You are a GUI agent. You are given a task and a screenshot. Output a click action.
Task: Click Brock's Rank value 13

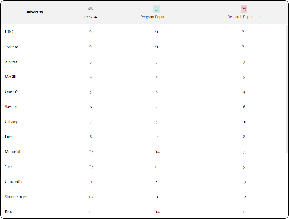(x=91, y=212)
